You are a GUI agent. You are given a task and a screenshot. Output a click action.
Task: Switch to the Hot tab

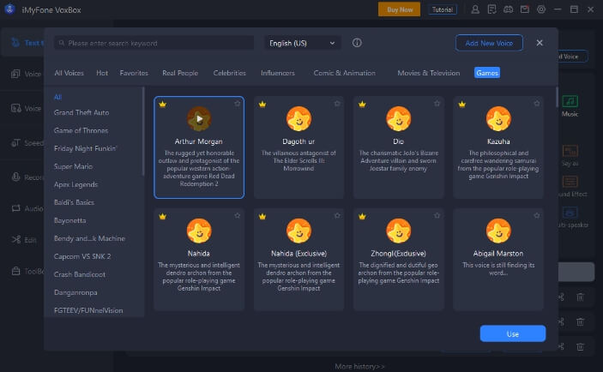coord(102,73)
